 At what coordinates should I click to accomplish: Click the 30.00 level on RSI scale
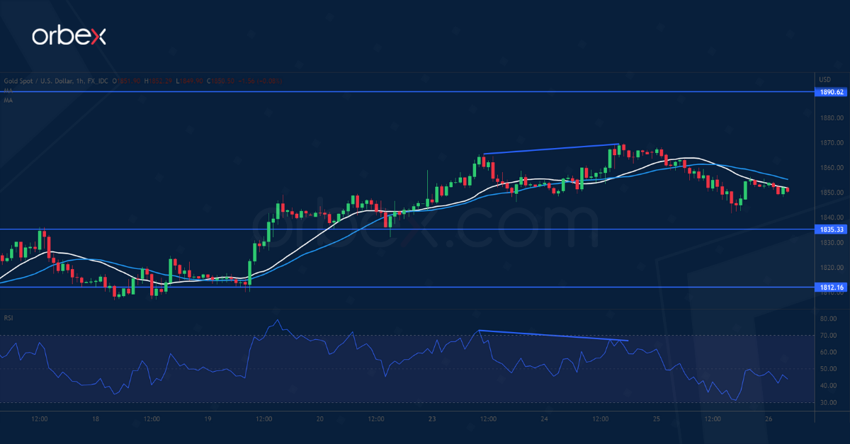(829, 403)
